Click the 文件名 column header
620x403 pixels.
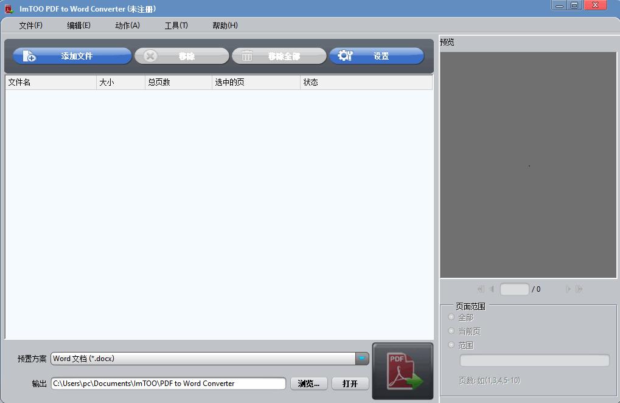[x=51, y=82]
